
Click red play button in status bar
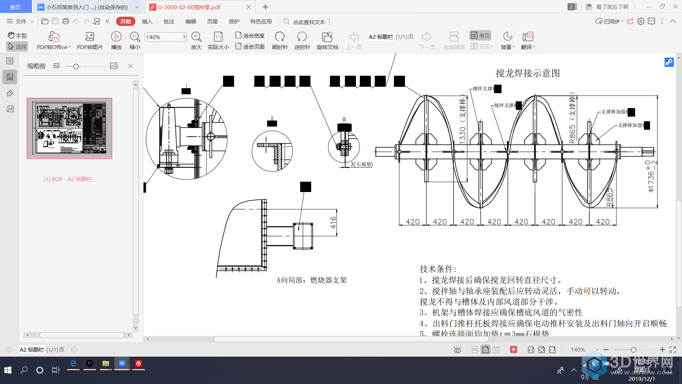(514, 350)
